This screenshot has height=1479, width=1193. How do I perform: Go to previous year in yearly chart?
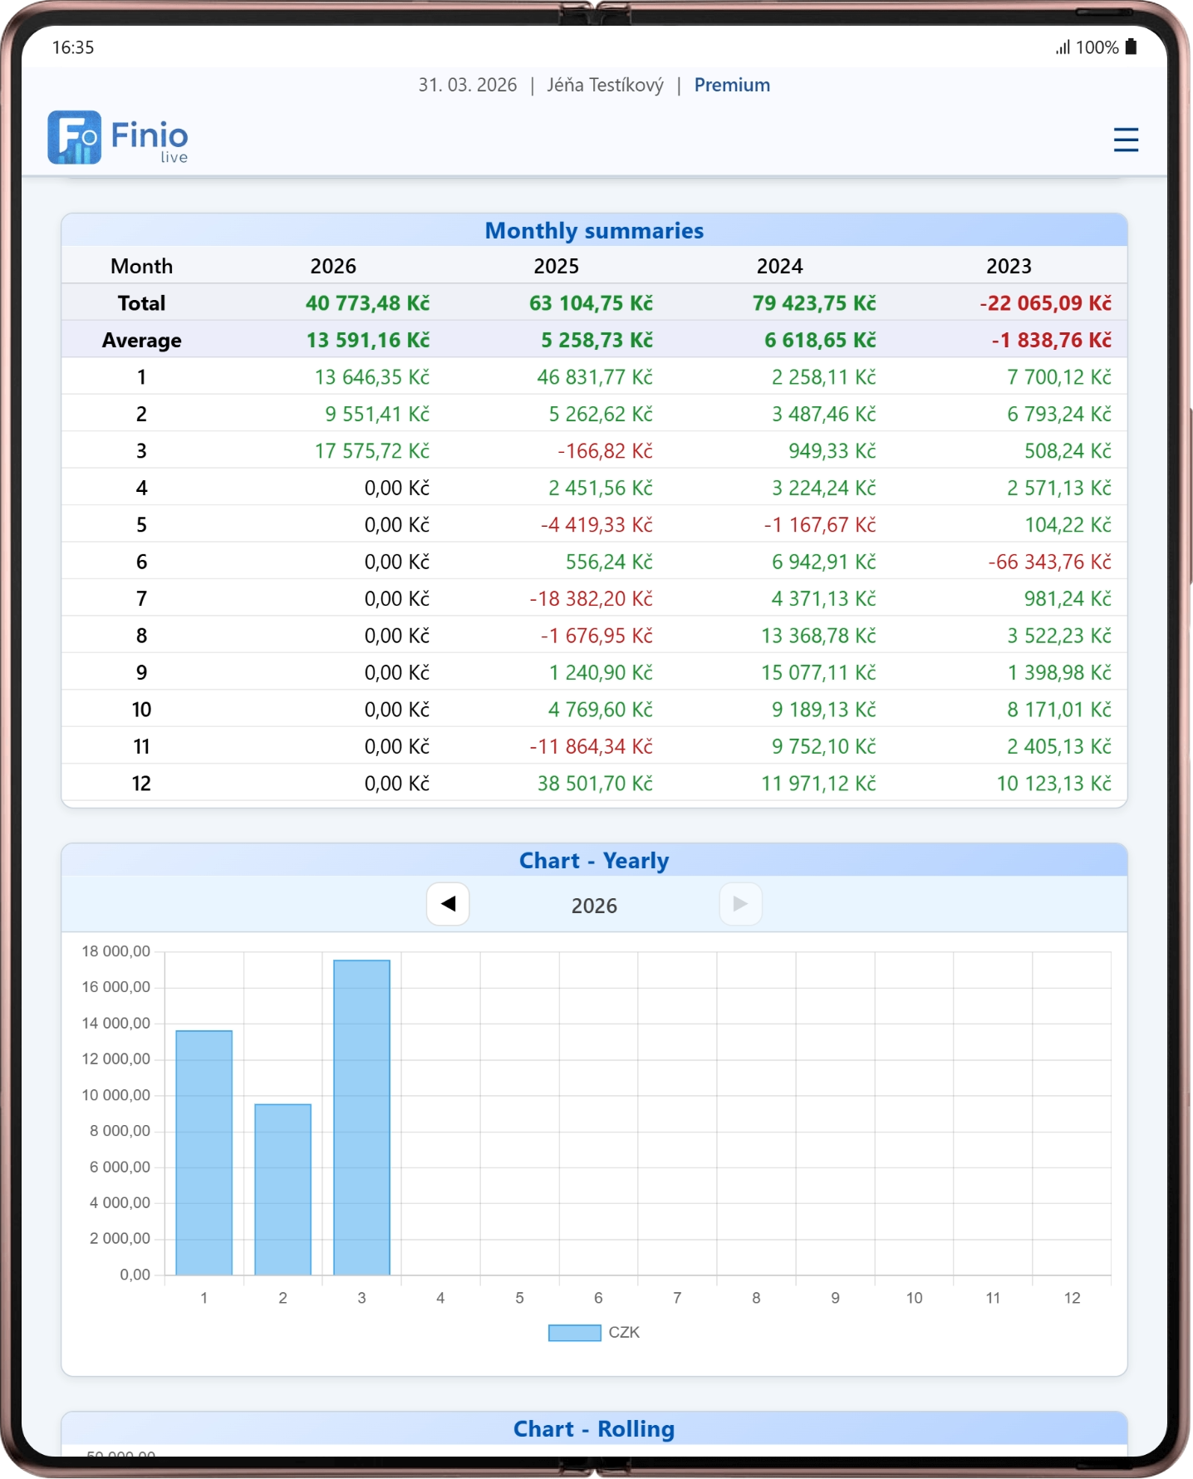coord(448,904)
